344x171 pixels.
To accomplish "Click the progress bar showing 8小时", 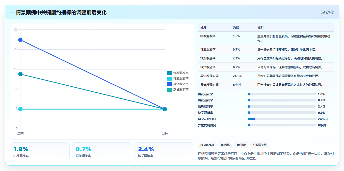I will (x=282, y=125).
